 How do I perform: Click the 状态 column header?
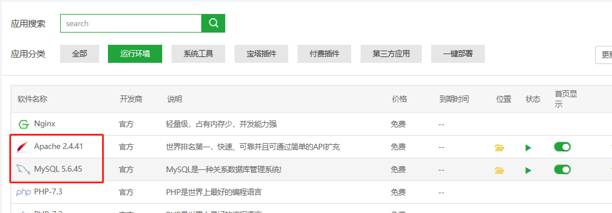click(533, 99)
